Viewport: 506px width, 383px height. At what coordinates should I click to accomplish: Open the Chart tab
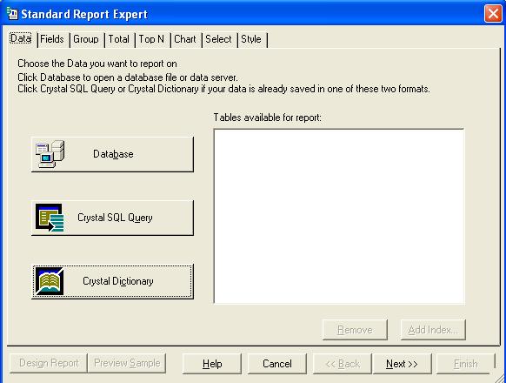click(185, 39)
